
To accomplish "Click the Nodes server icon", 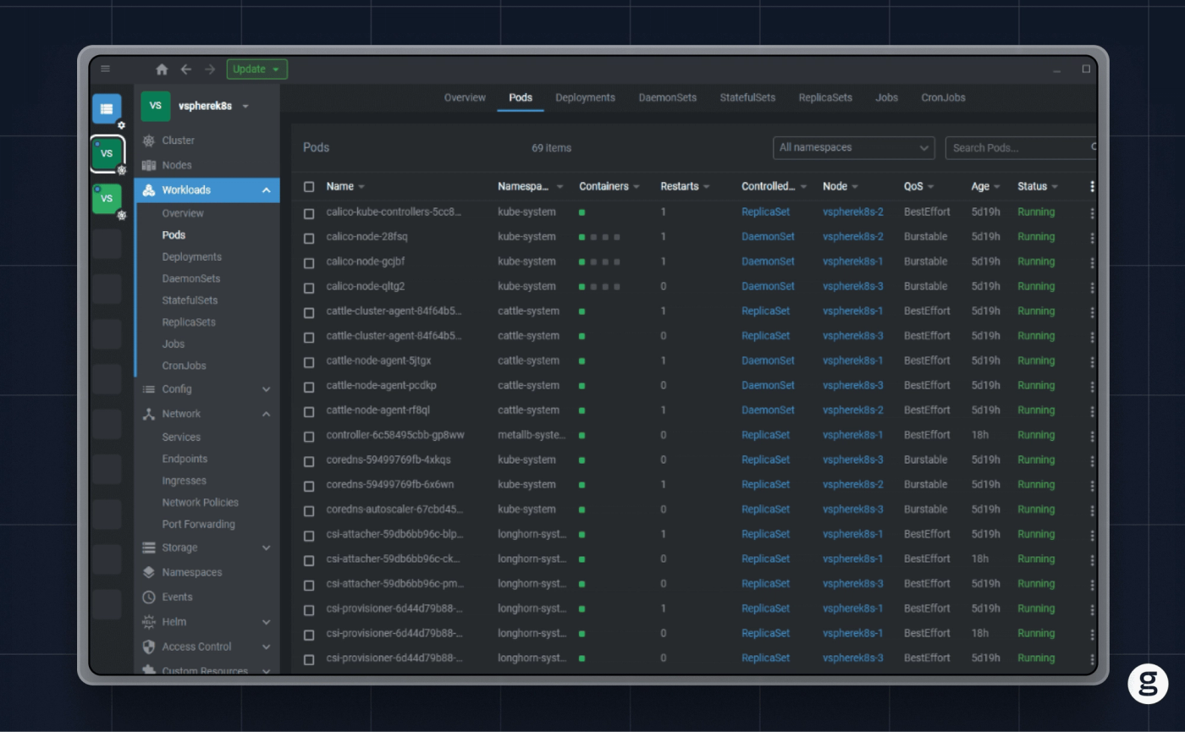I will tap(149, 165).
